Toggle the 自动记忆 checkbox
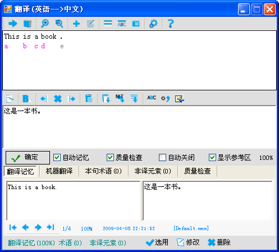 click(57, 158)
